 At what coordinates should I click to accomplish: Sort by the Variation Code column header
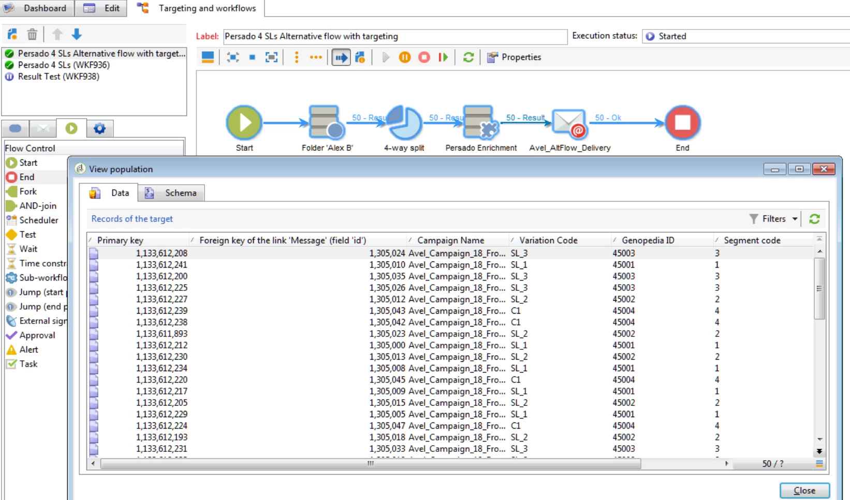(548, 240)
